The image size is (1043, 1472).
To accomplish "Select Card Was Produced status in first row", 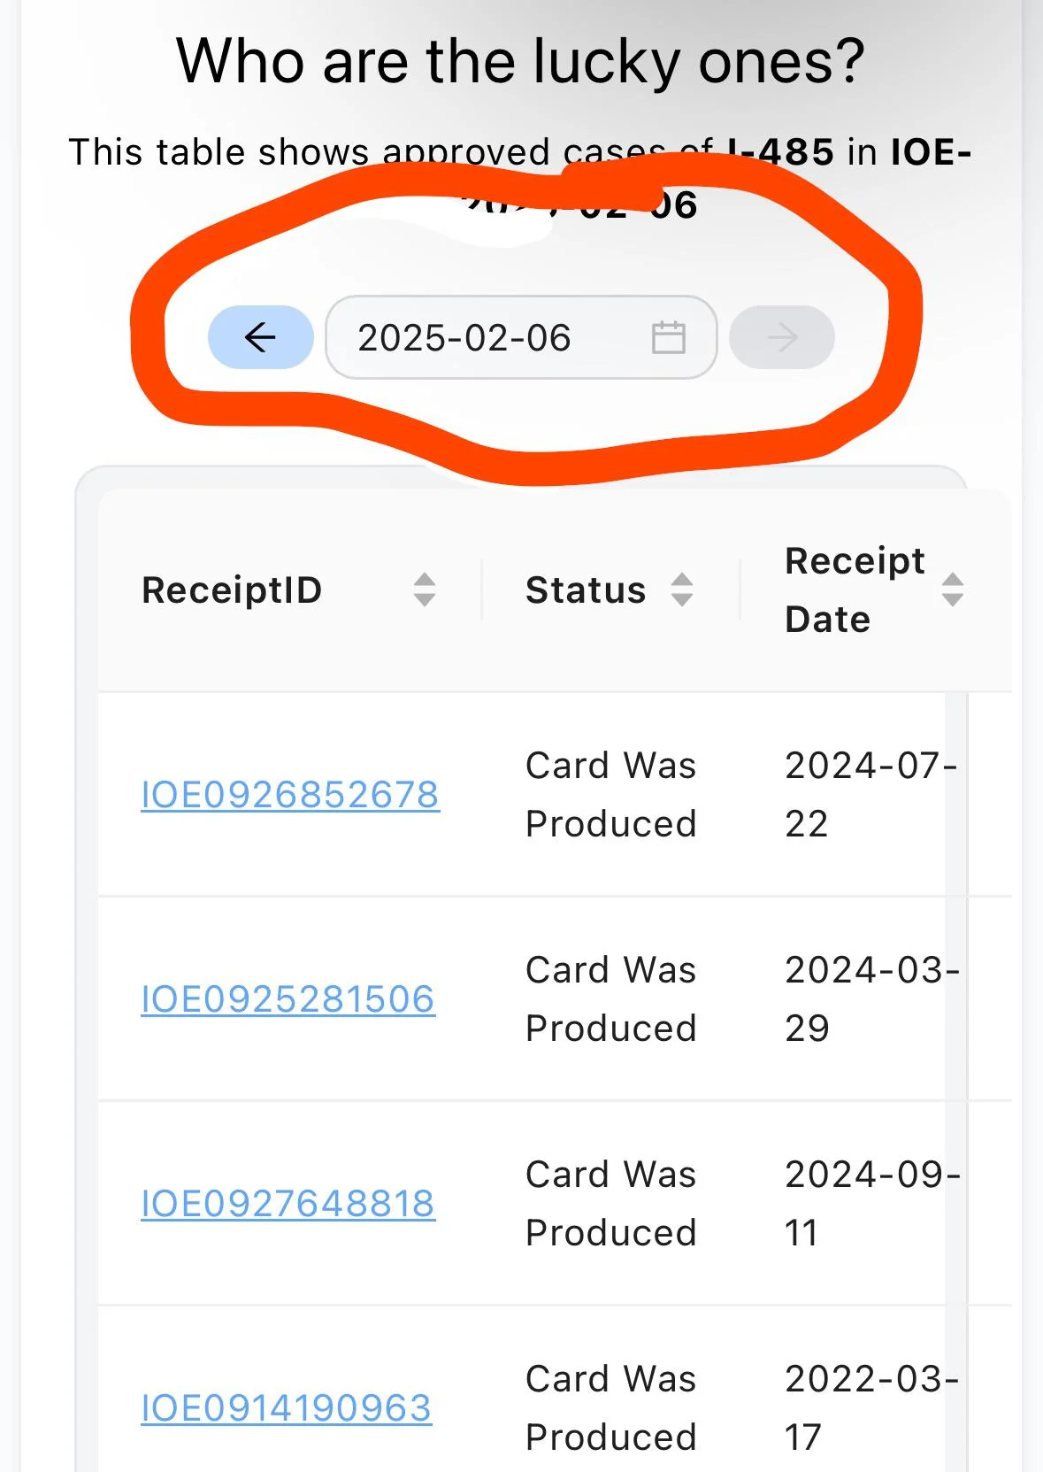I will (x=610, y=794).
